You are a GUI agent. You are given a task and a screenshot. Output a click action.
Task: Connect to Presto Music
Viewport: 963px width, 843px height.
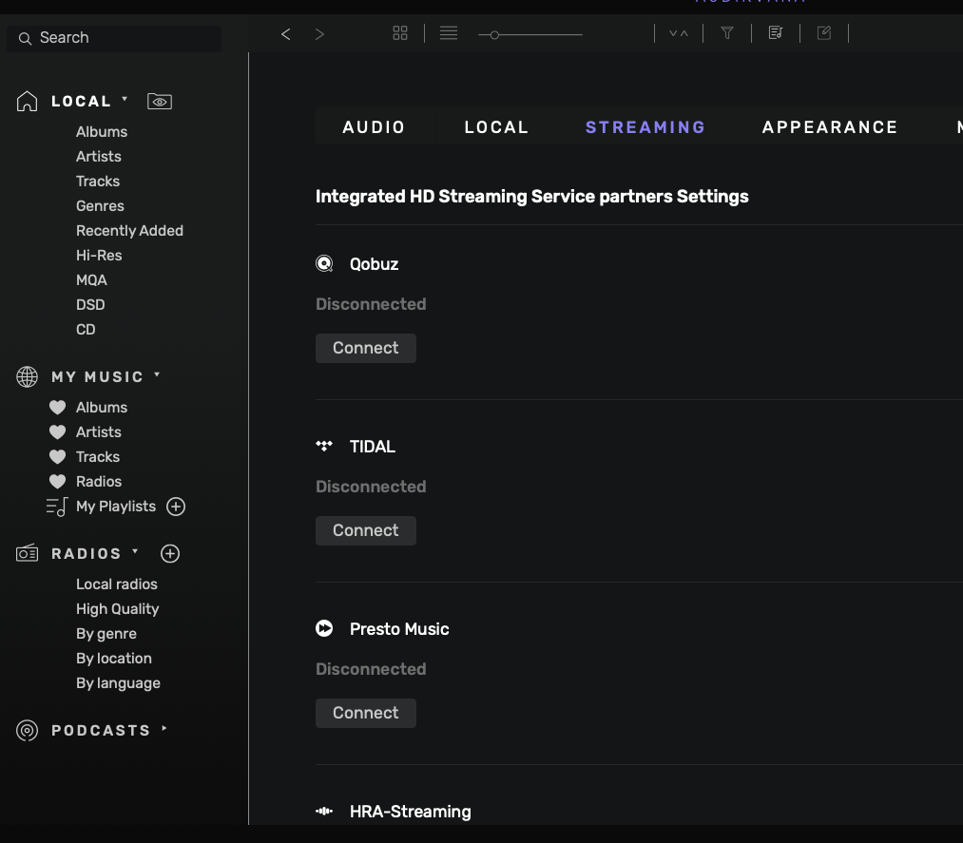tap(366, 713)
